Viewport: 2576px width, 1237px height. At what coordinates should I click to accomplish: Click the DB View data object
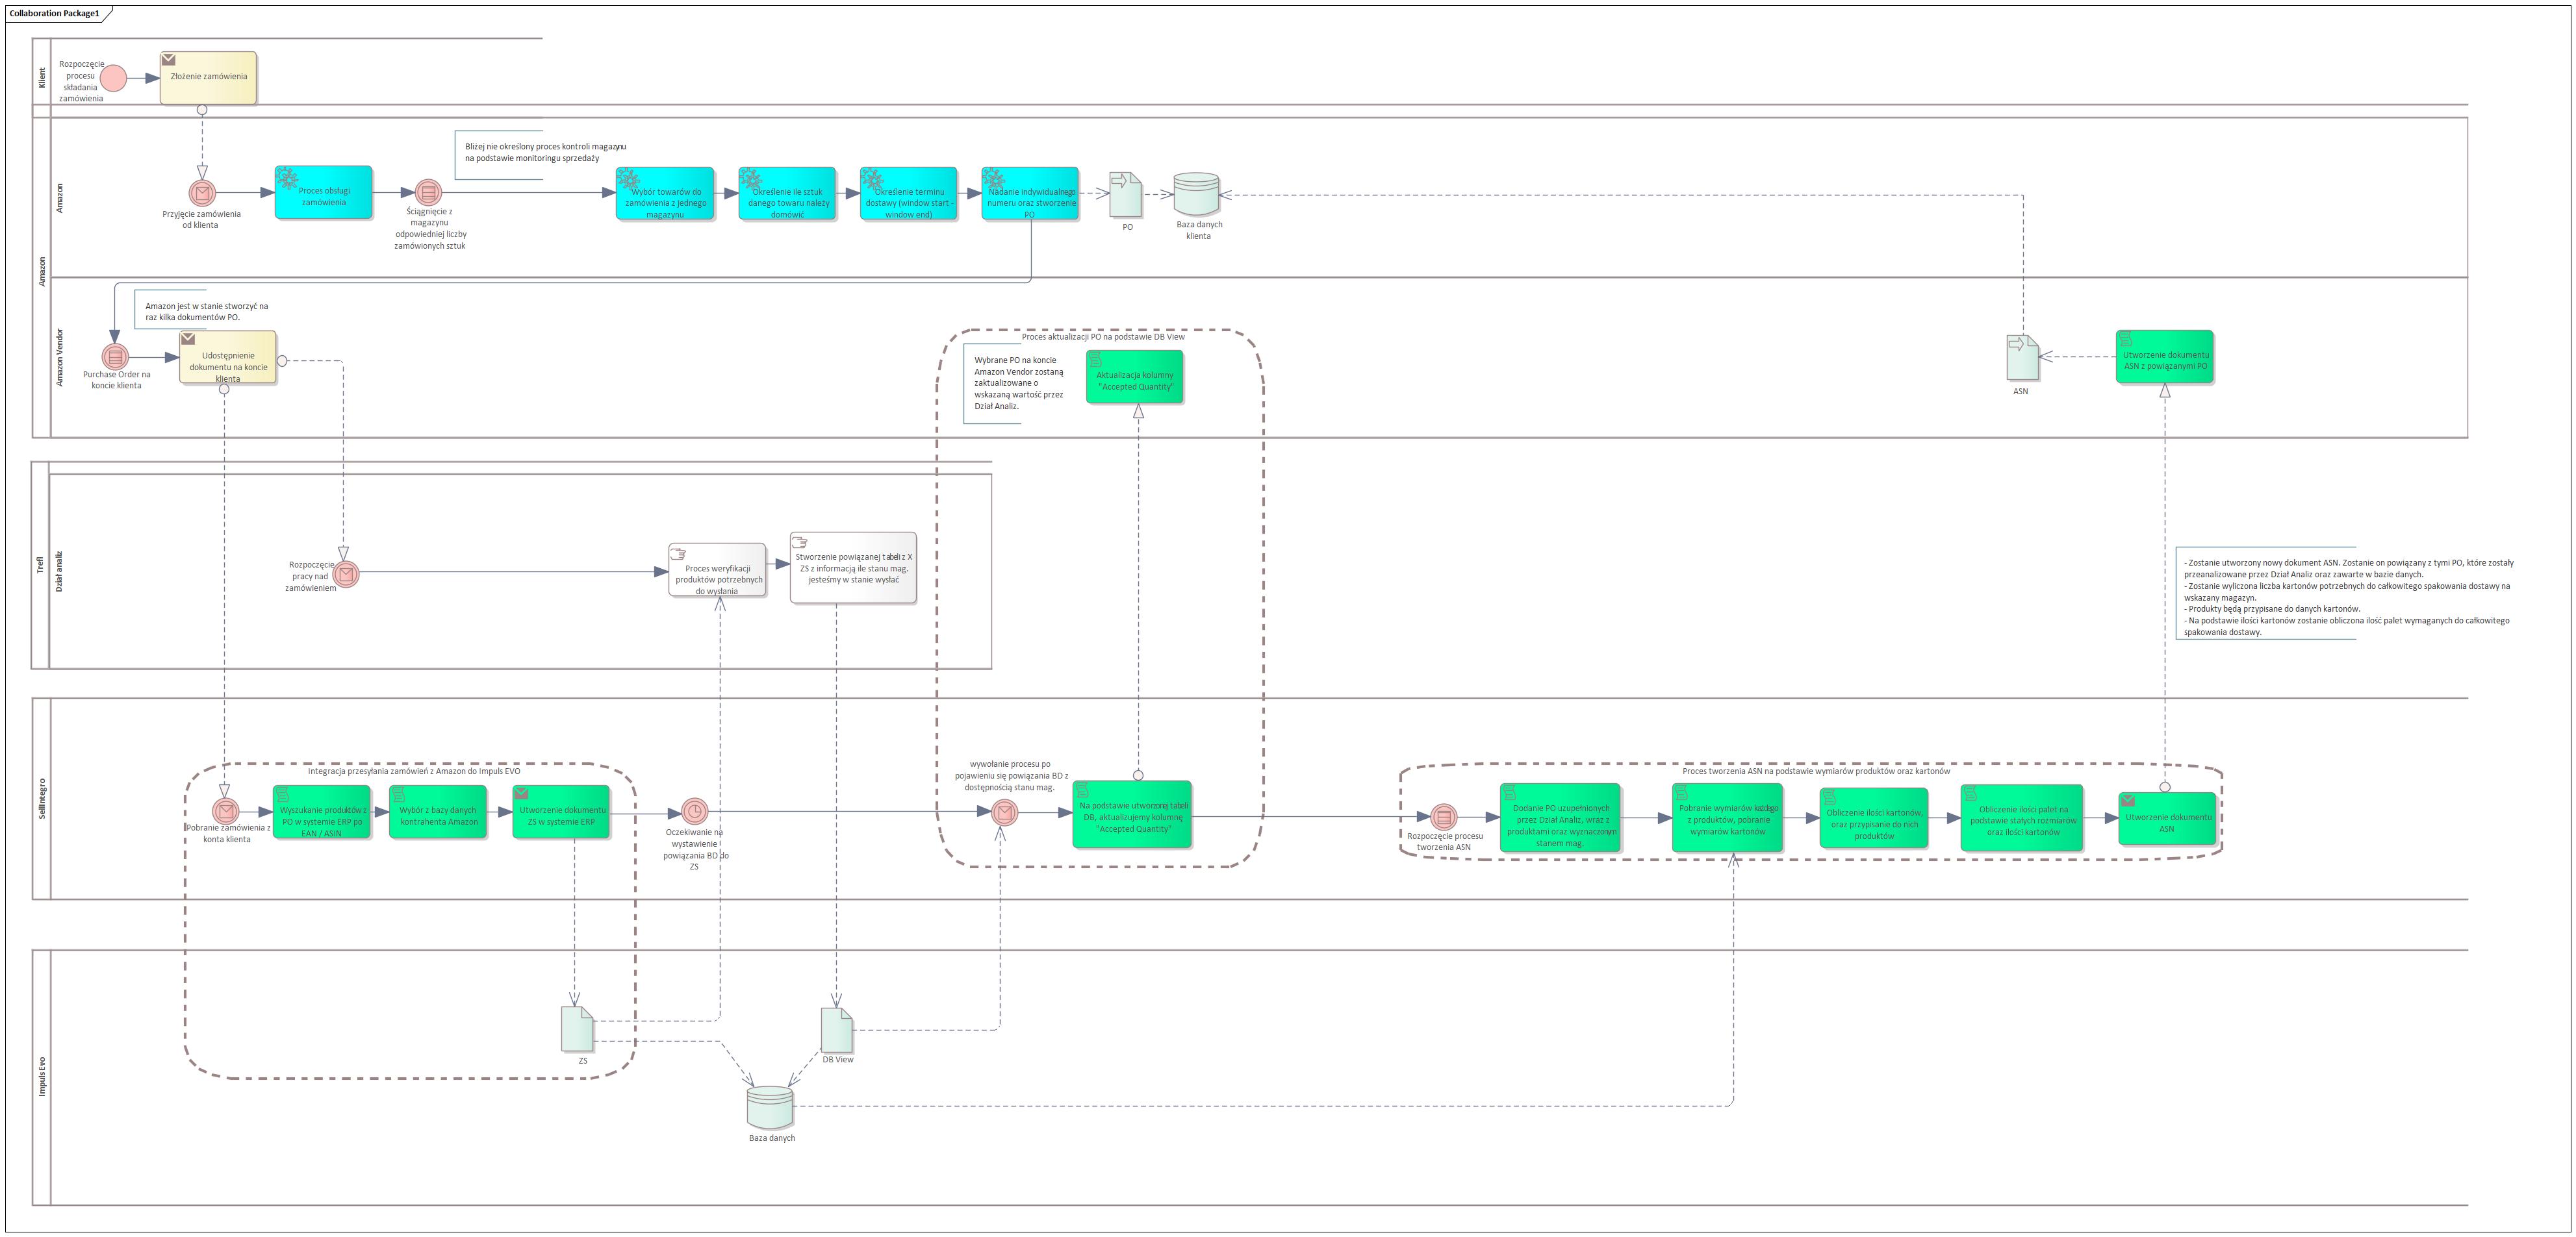837,1029
